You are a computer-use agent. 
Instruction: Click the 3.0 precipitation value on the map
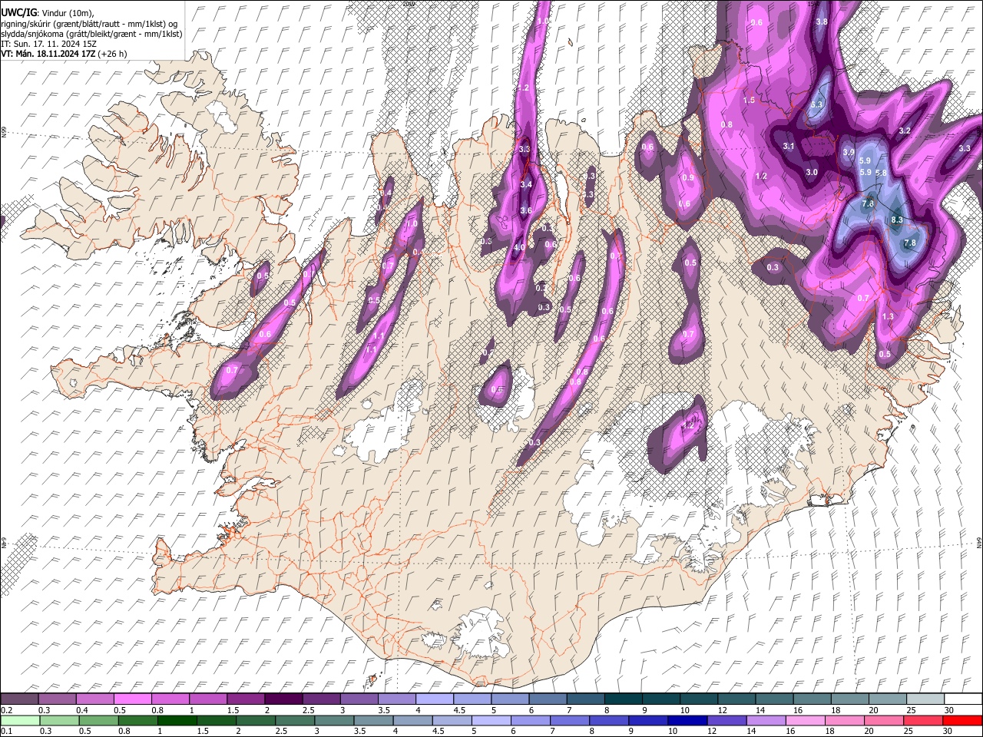[812, 173]
